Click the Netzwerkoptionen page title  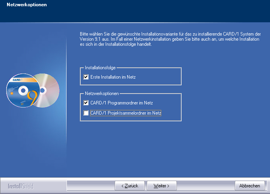coord(27,5)
